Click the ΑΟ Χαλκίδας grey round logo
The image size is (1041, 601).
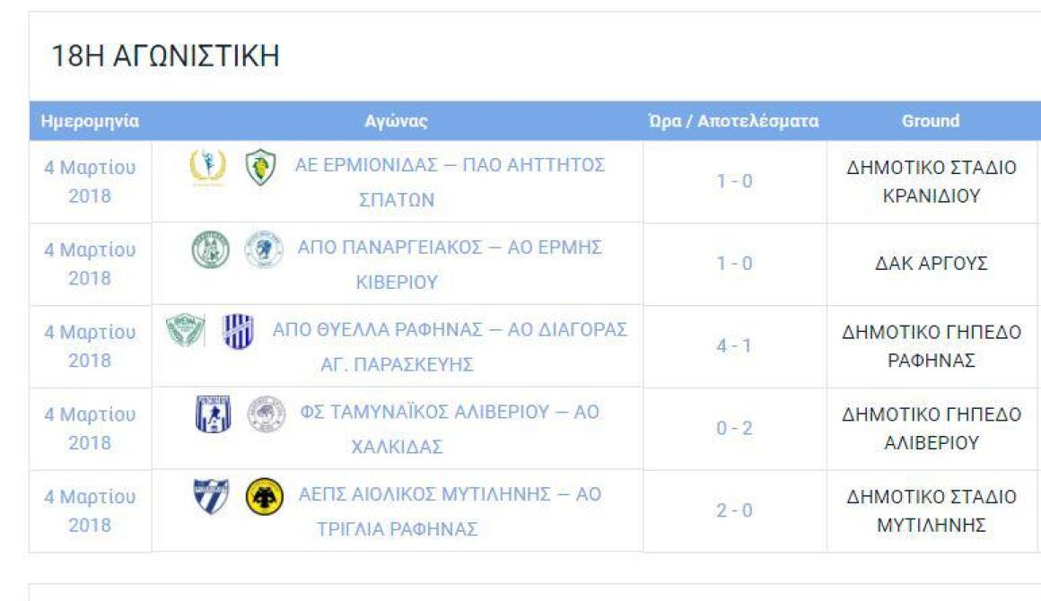pos(267,414)
